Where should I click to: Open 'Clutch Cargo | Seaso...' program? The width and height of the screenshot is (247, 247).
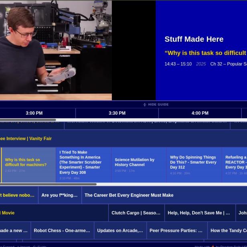(x=137, y=213)
